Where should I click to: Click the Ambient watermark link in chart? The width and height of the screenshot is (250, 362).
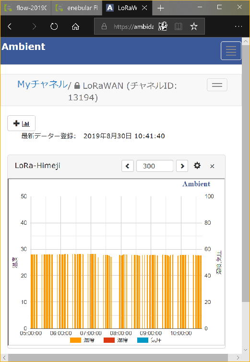(x=196, y=184)
